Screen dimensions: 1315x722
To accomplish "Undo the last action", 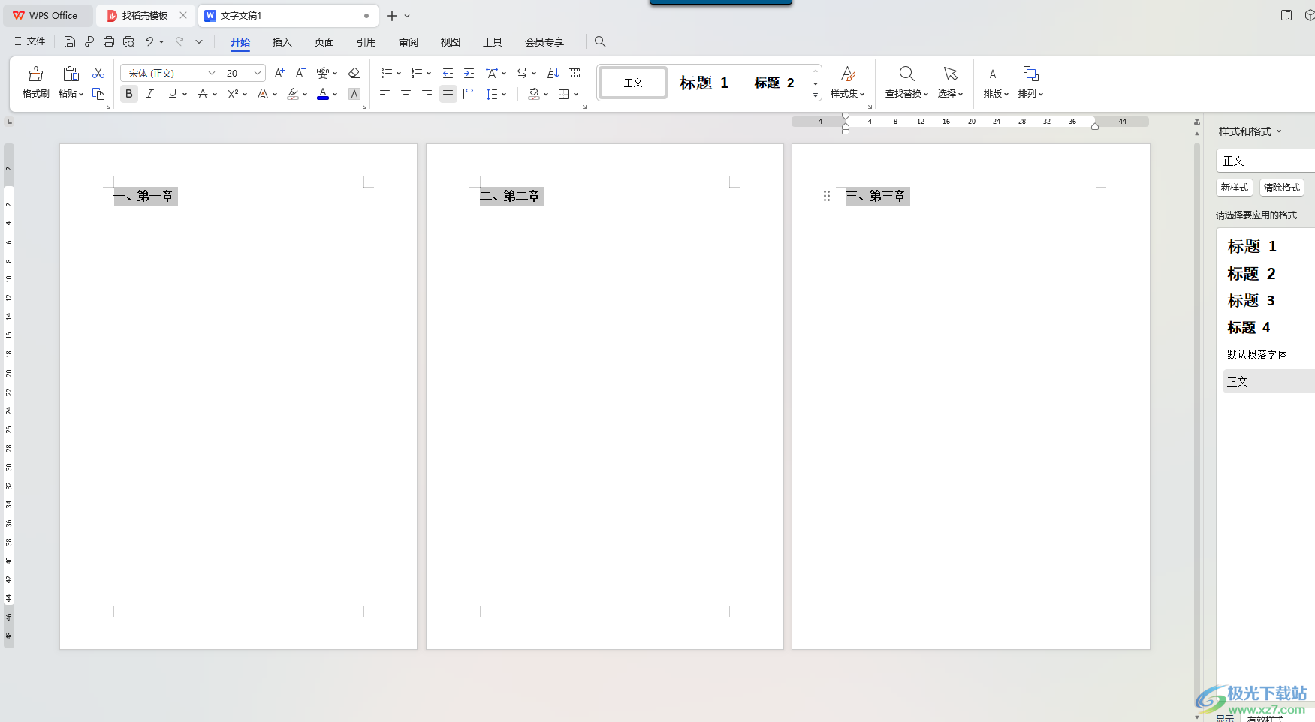I will tap(149, 41).
